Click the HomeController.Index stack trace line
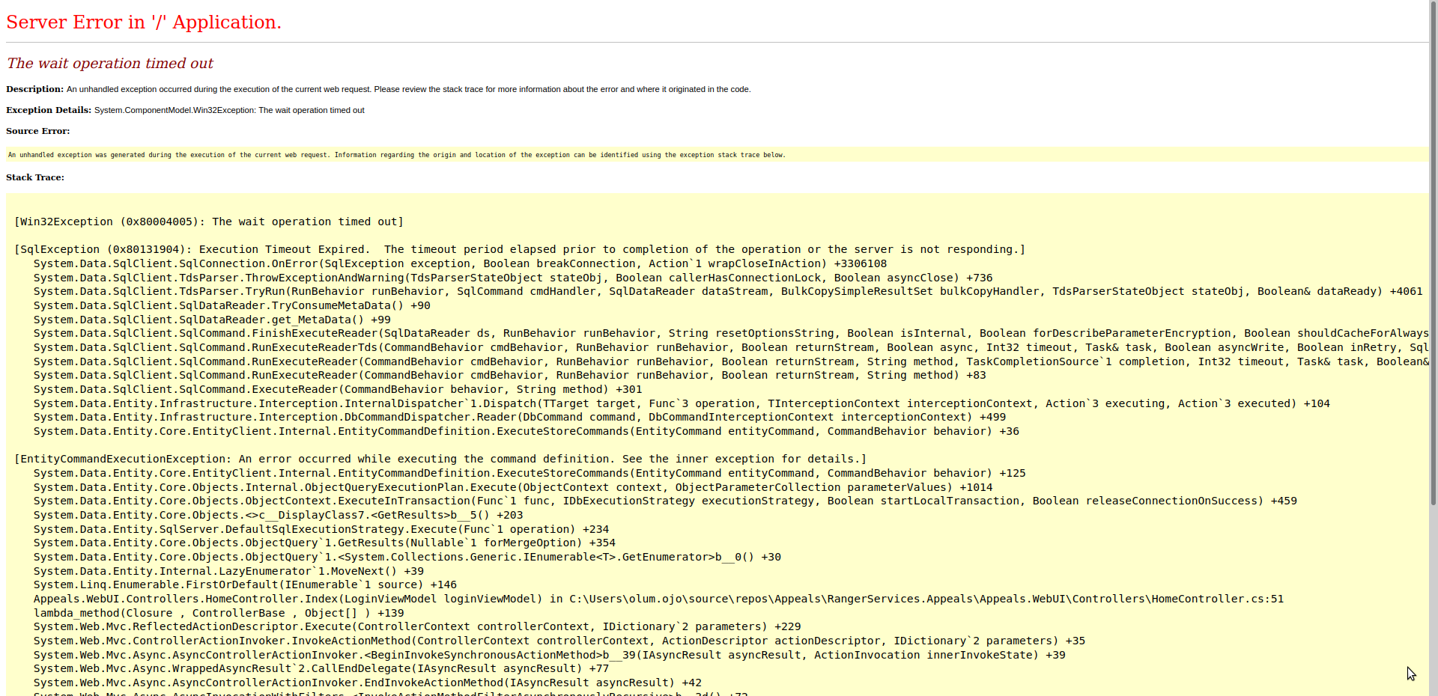The image size is (1438, 696). click(x=658, y=599)
